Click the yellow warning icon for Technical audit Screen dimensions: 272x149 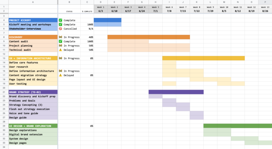tap(60, 50)
